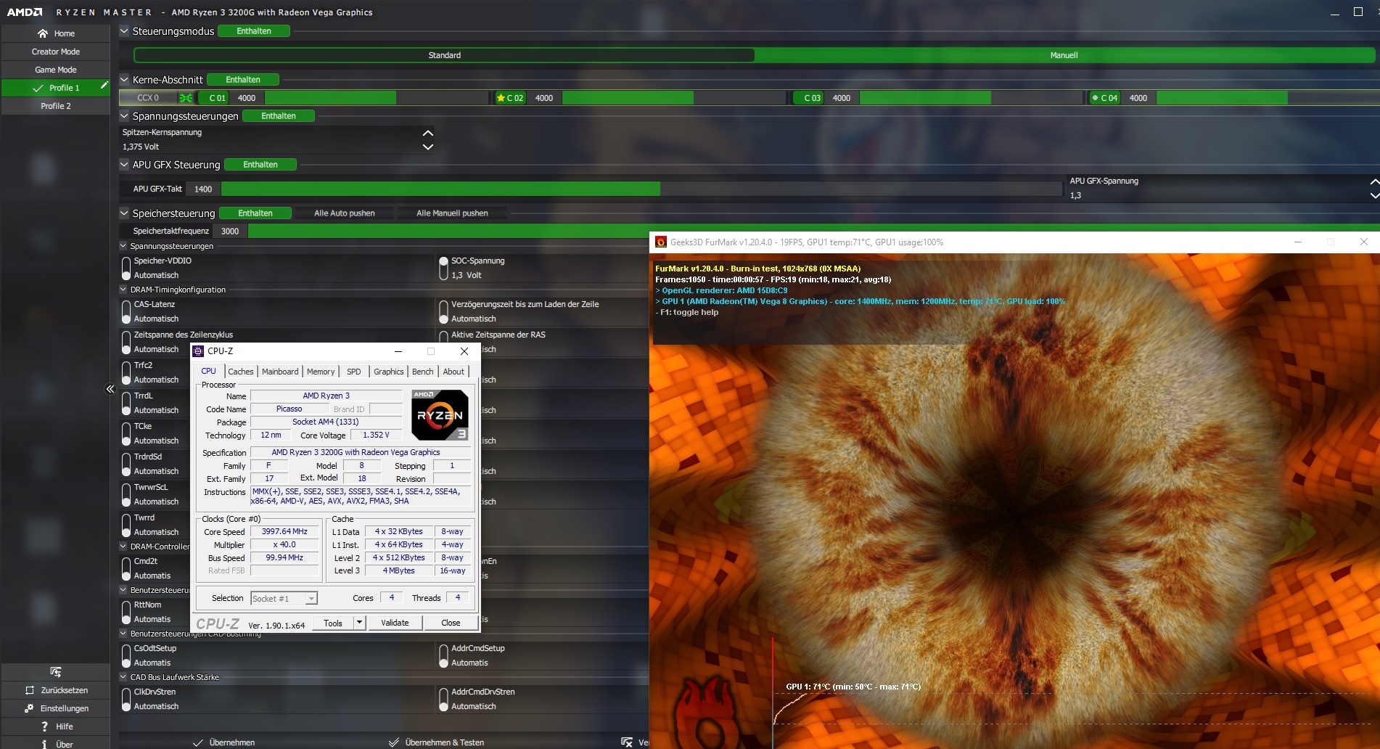
Task: Click the Übernehmen checkmark icon
Action: pos(198,742)
